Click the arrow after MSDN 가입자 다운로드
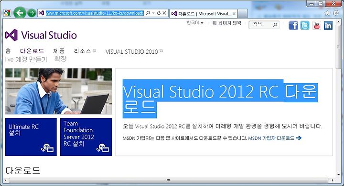This screenshot has height=186, width=344. [299, 138]
